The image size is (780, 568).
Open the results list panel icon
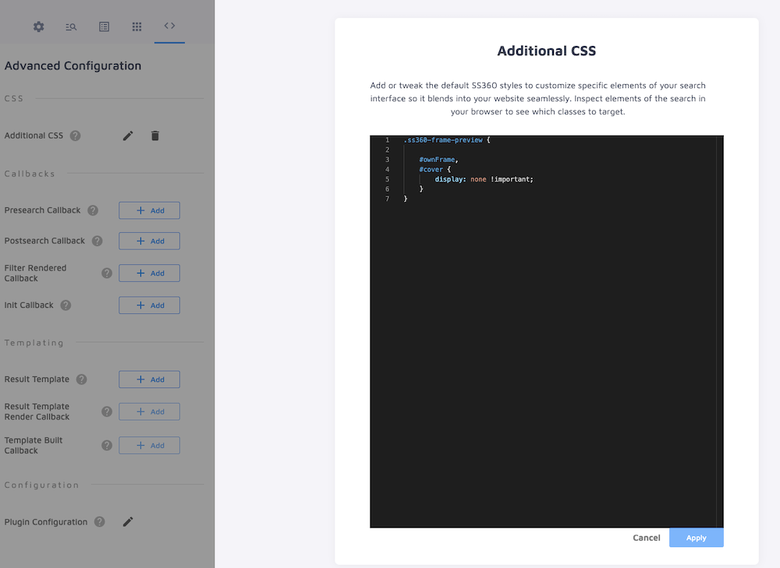[x=104, y=26]
